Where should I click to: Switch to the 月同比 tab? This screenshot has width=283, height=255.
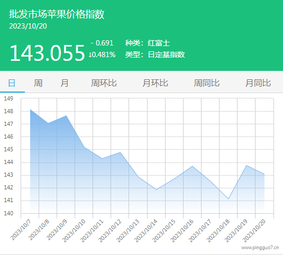(x=258, y=83)
